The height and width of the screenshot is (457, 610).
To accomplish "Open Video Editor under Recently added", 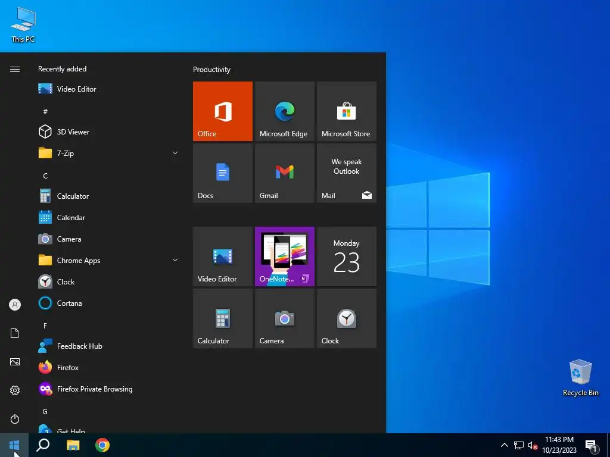I will [x=109, y=89].
